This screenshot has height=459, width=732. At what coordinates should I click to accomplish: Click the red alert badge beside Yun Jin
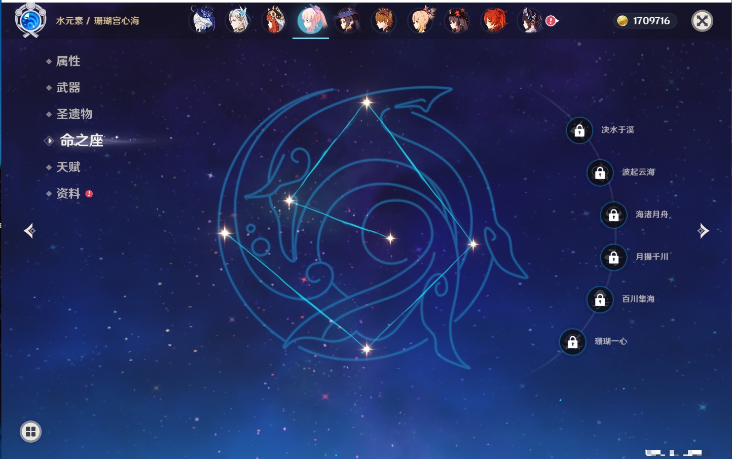coord(551,21)
